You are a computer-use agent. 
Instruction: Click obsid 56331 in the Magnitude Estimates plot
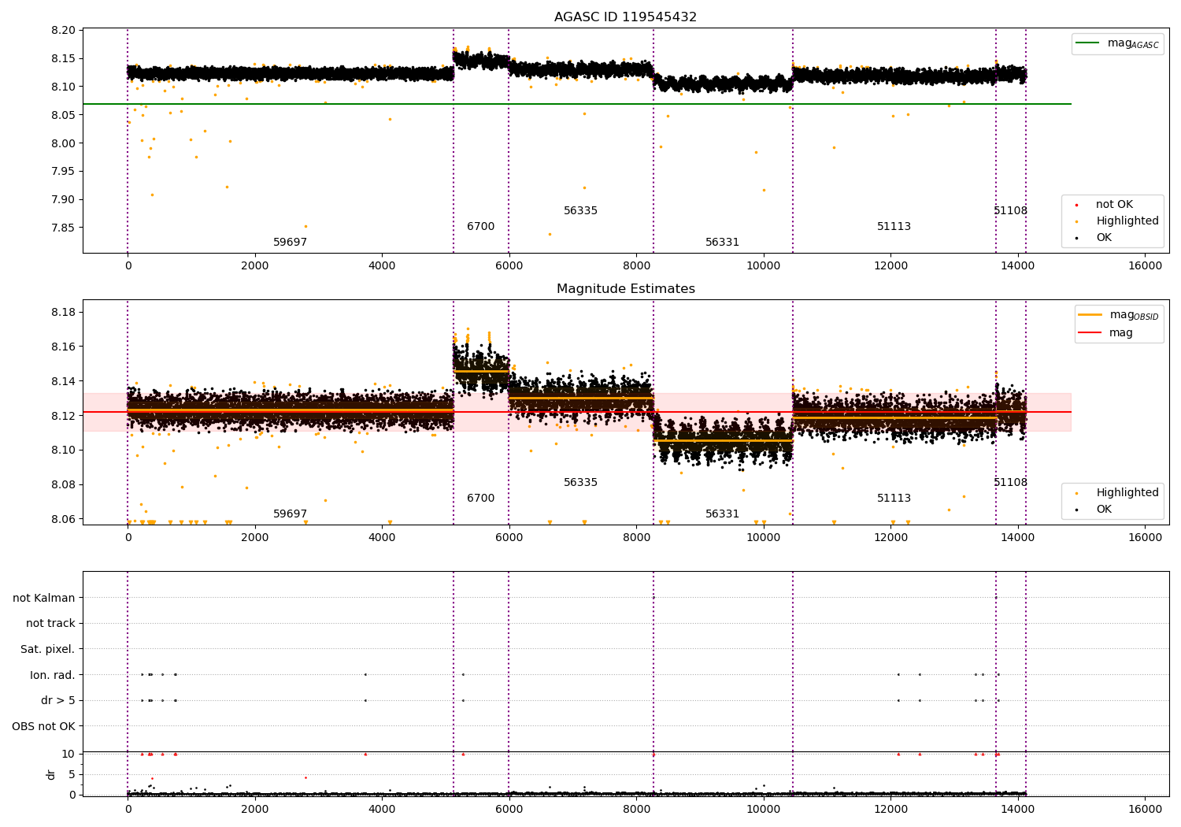pos(723,514)
